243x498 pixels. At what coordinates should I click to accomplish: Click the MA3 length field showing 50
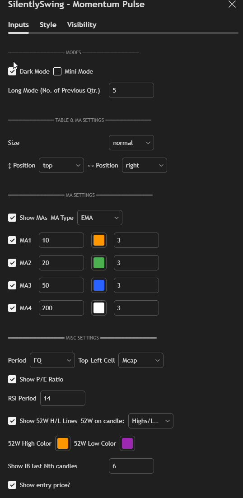point(61,285)
